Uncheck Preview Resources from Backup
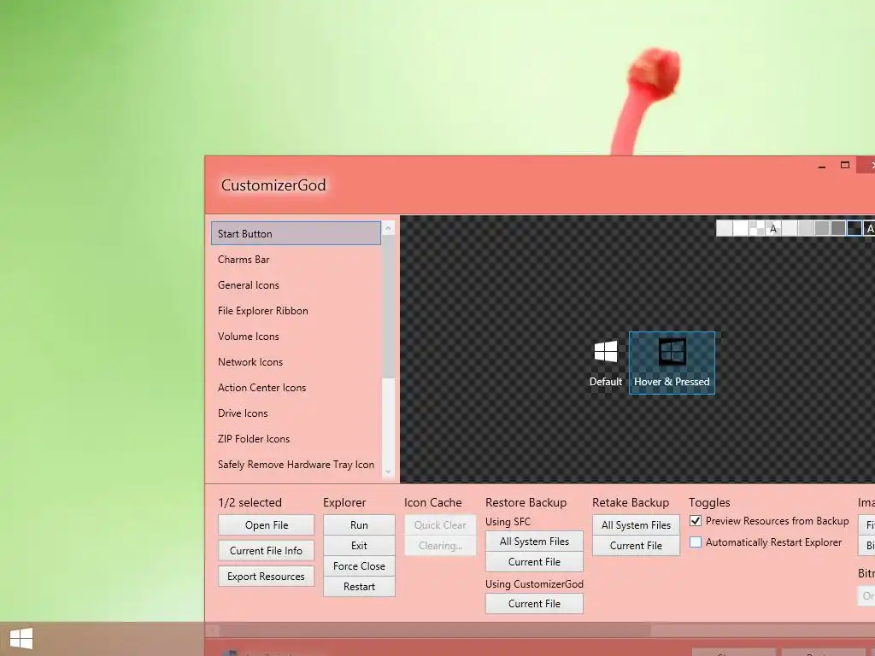The width and height of the screenshot is (875, 656). pyautogui.click(x=696, y=521)
